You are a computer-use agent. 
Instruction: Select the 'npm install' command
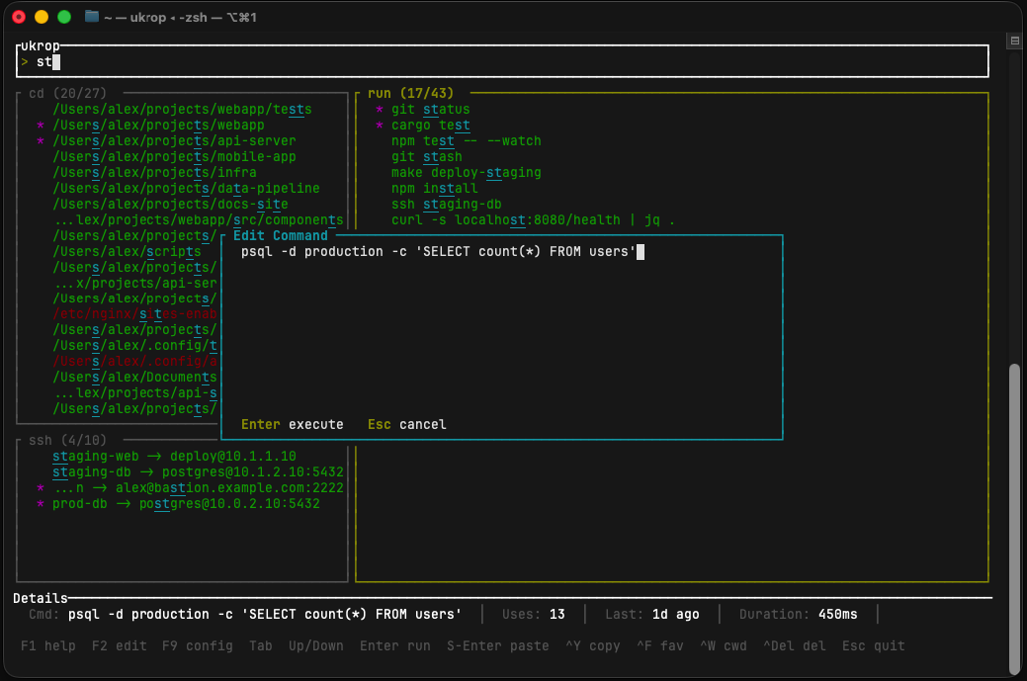(x=434, y=188)
